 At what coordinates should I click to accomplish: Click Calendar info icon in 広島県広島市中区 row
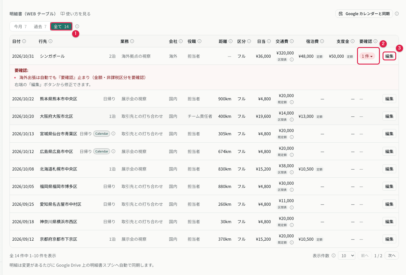click(x=113, y=151)
